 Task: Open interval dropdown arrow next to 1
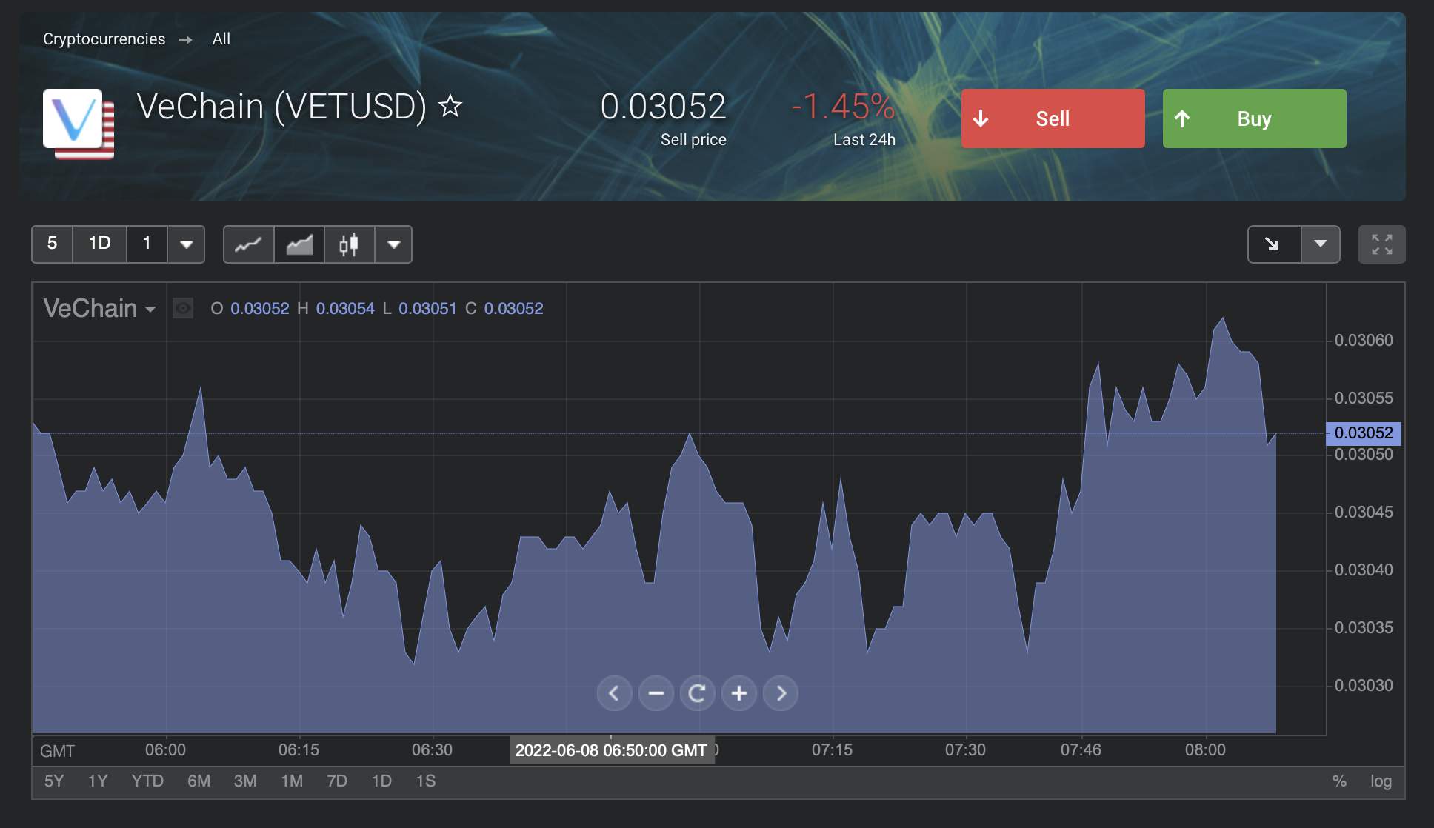click(x=187, y=244)
